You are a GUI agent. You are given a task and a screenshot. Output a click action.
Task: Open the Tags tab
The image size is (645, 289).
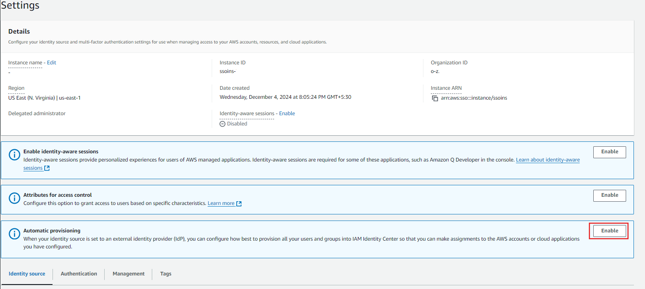tap(166, 274)
